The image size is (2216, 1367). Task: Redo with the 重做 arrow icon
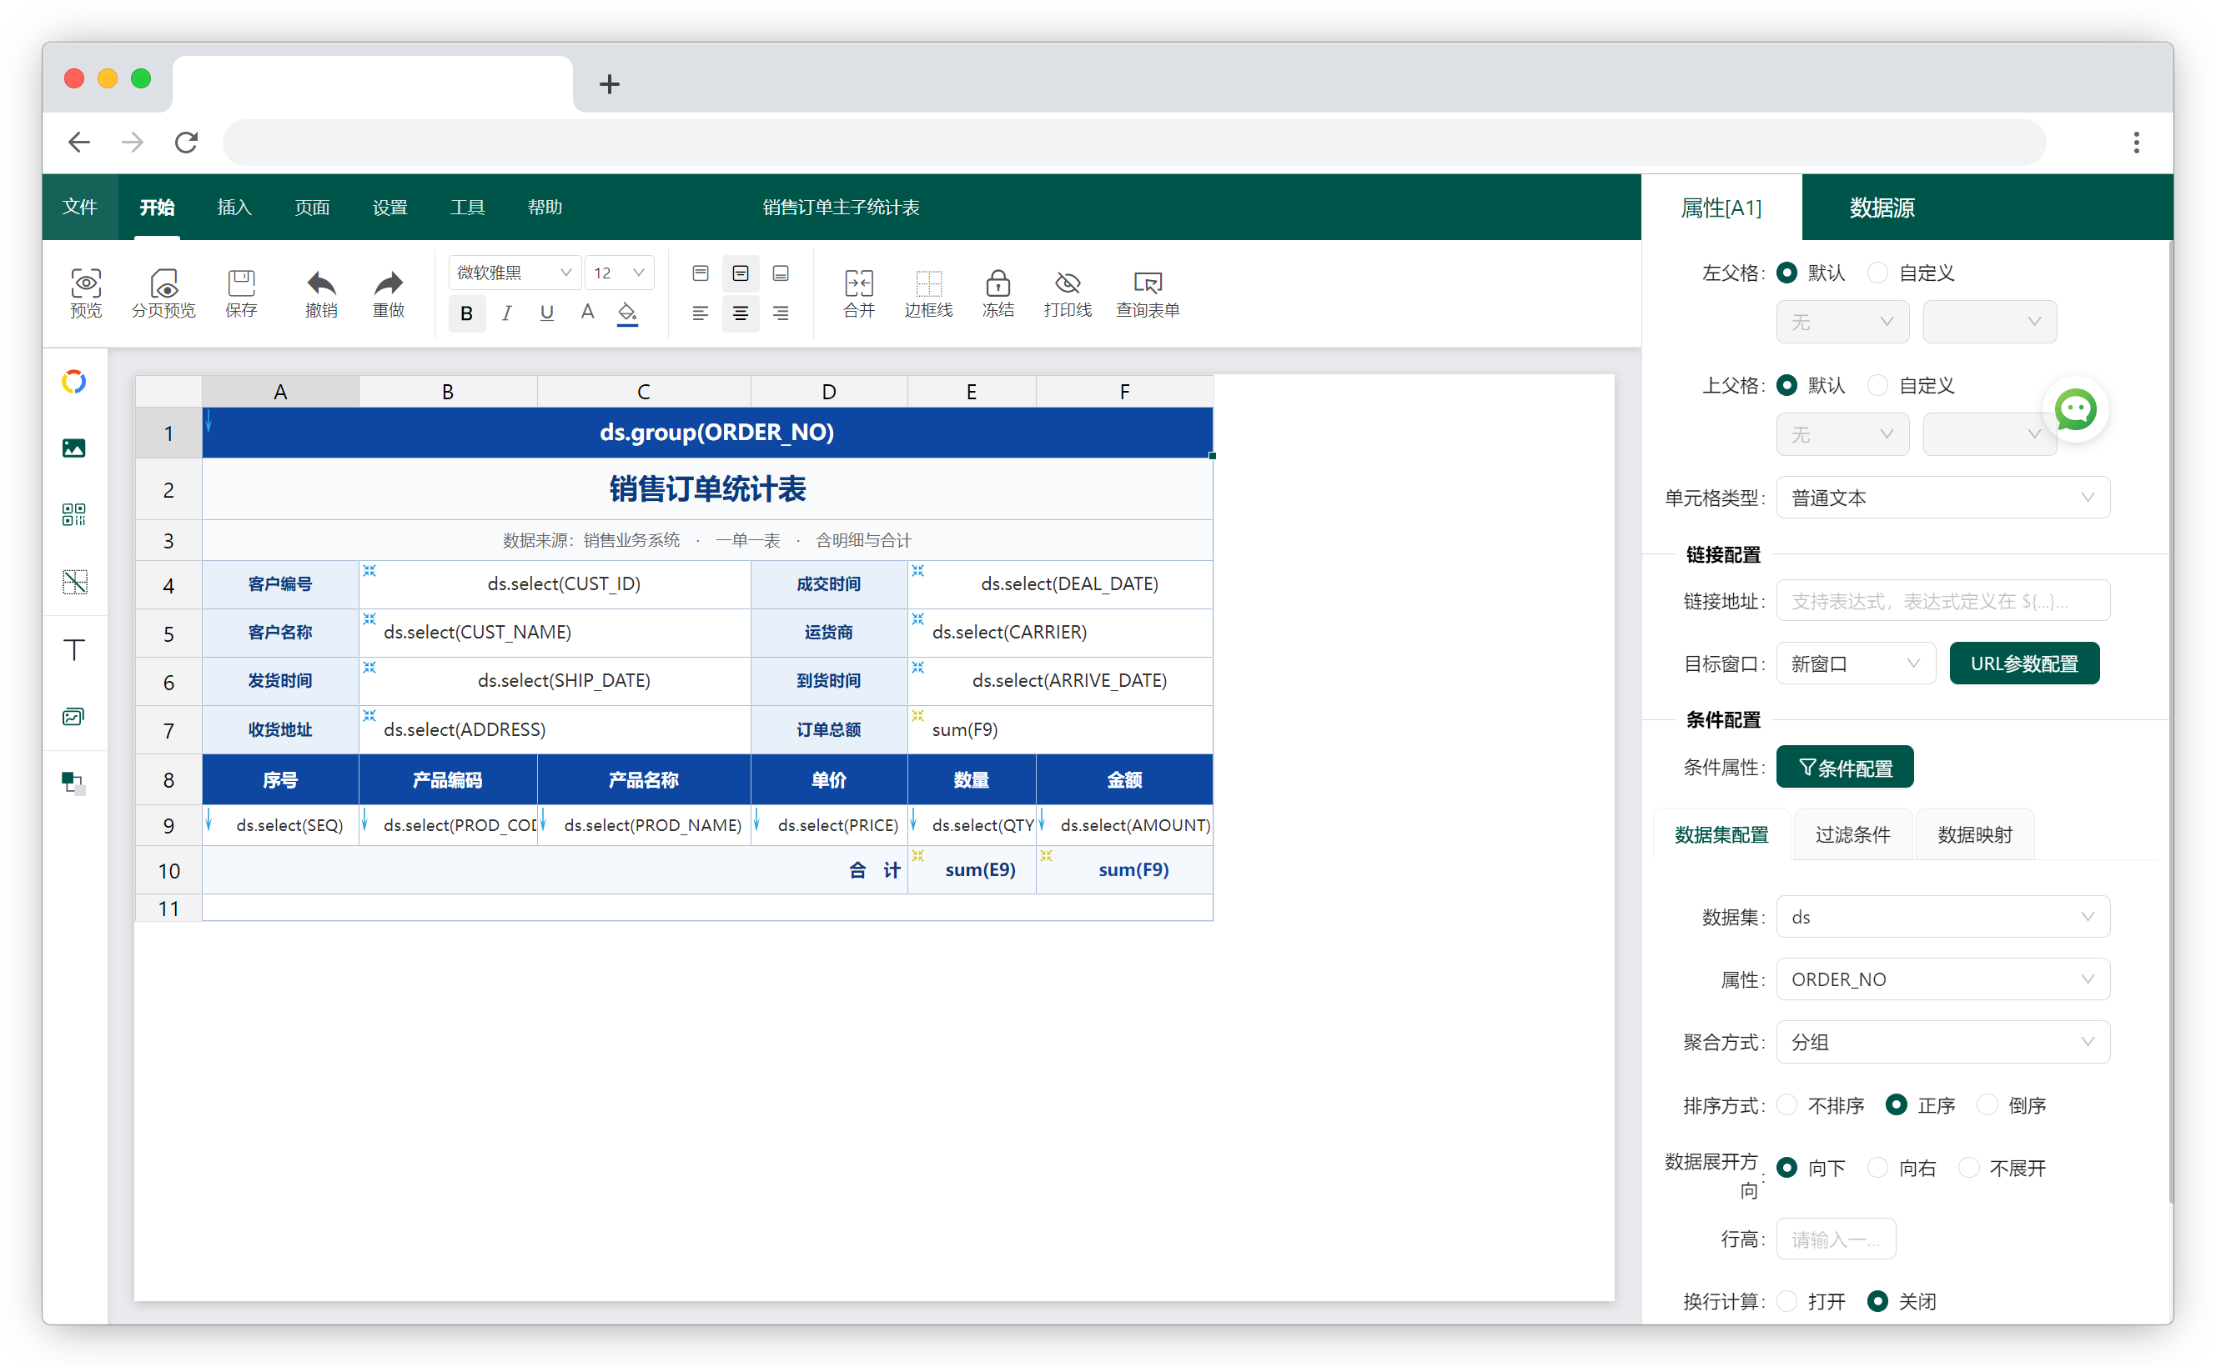(x=389, y=293)
